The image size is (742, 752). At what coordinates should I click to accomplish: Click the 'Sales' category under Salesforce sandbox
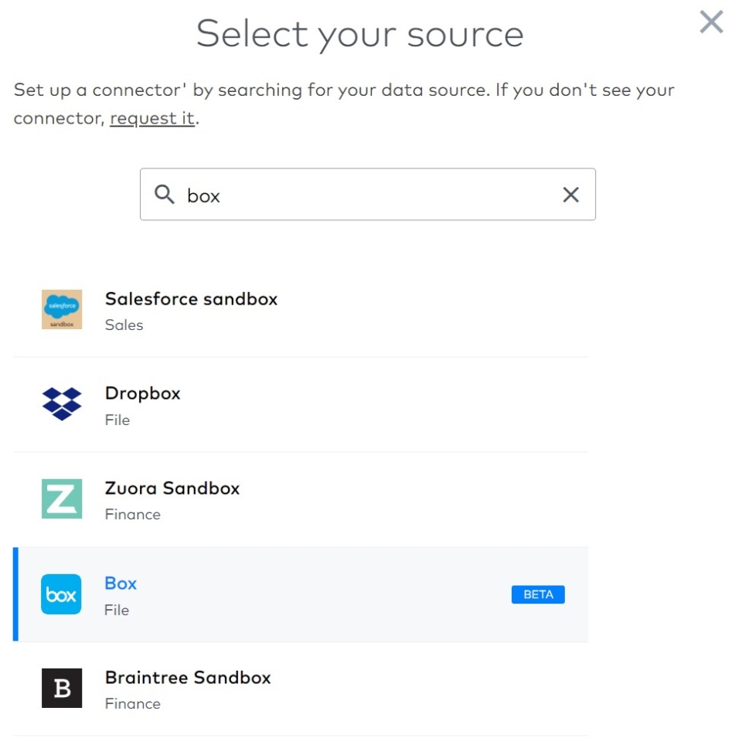124,325
